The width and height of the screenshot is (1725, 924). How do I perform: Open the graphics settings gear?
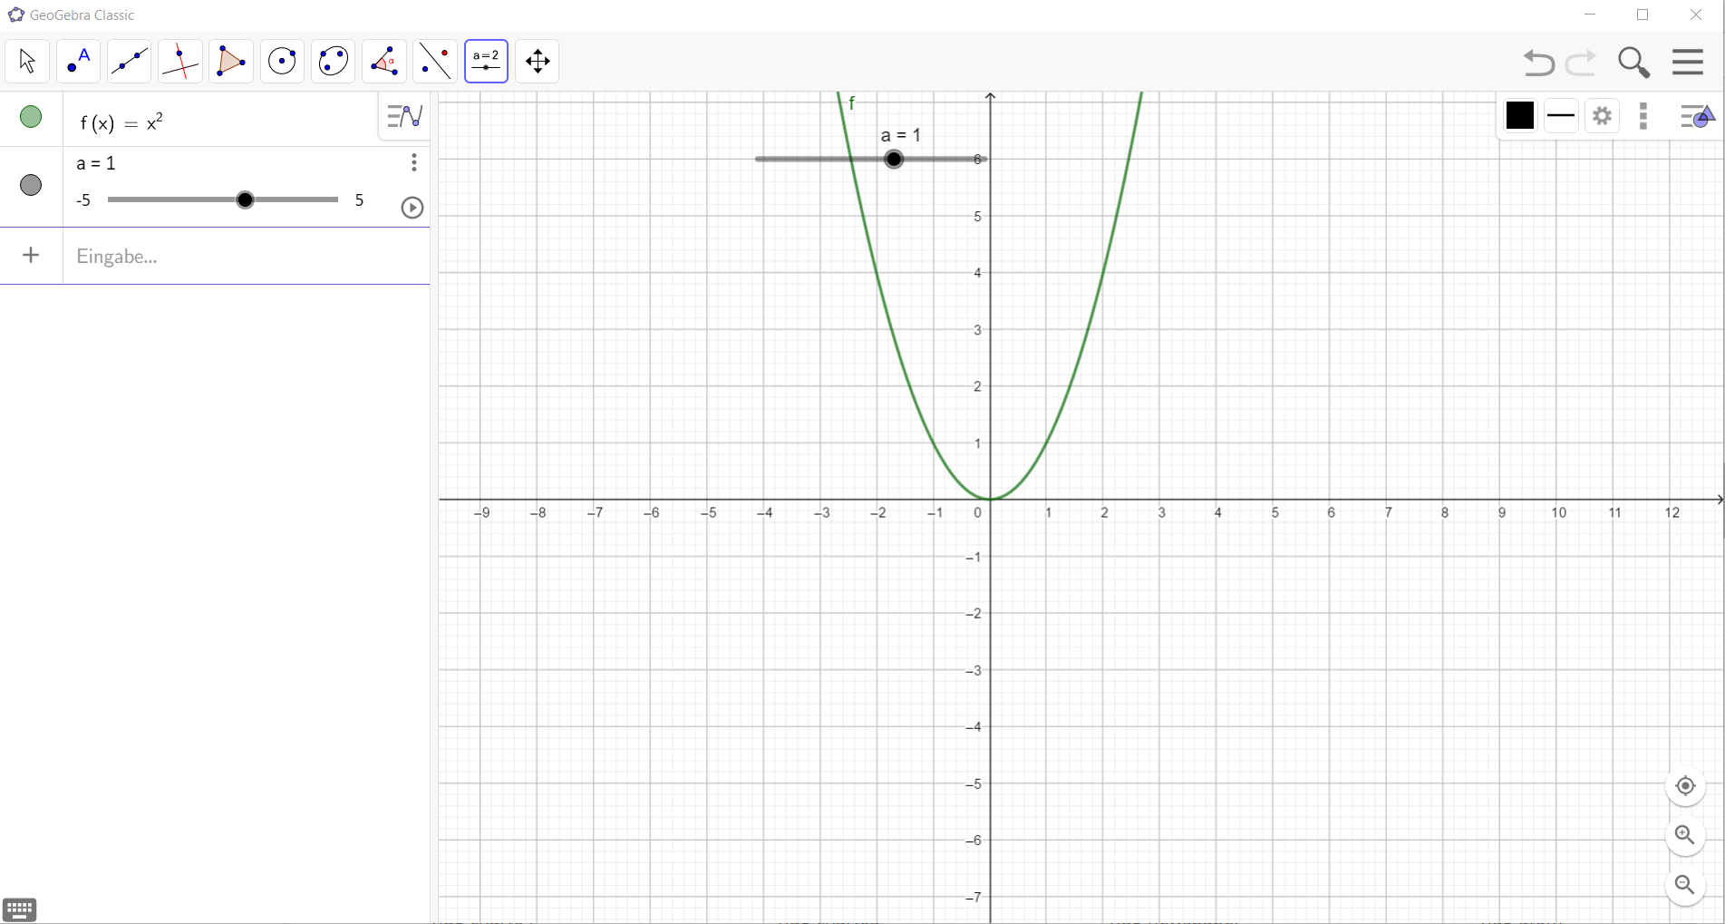coord(1603,116)
